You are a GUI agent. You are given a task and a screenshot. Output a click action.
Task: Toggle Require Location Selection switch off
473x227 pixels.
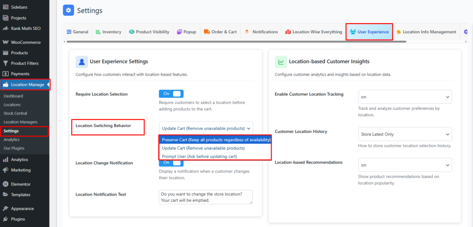click(x=171, y=94)
